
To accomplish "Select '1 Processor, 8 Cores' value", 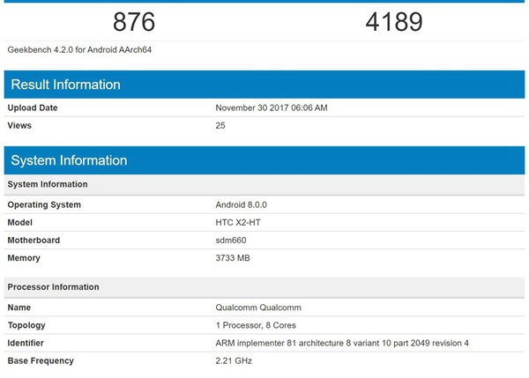I will (256, 325).
